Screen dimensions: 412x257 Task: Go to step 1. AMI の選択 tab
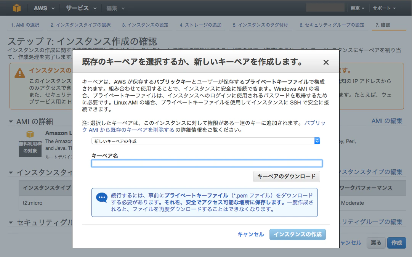coord(25,25)
